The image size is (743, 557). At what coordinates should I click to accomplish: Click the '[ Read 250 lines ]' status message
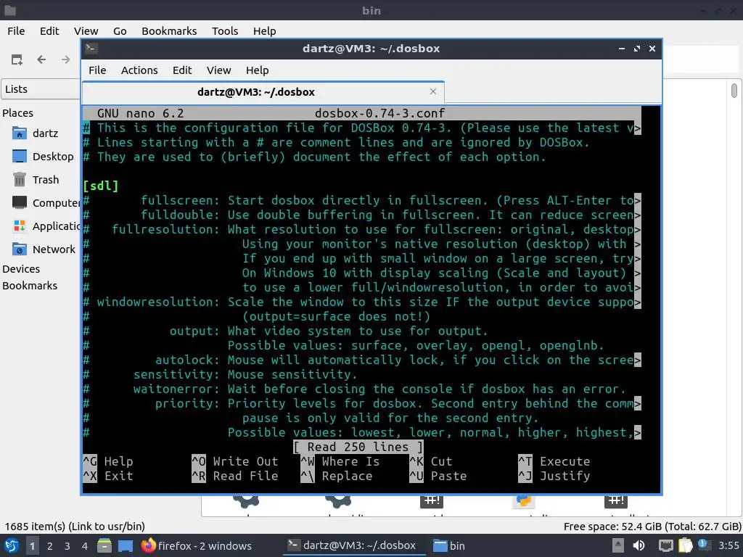358,447
